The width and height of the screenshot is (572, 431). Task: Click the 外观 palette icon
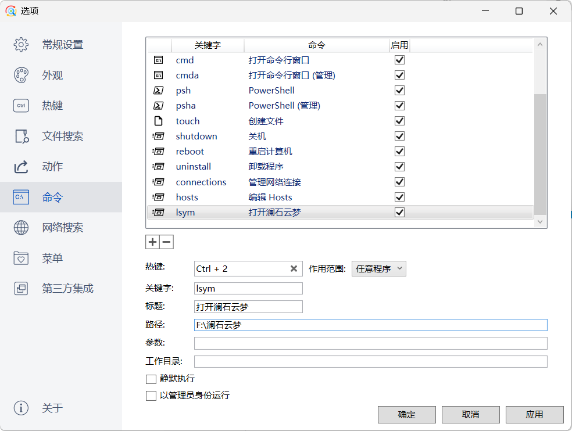21,75
